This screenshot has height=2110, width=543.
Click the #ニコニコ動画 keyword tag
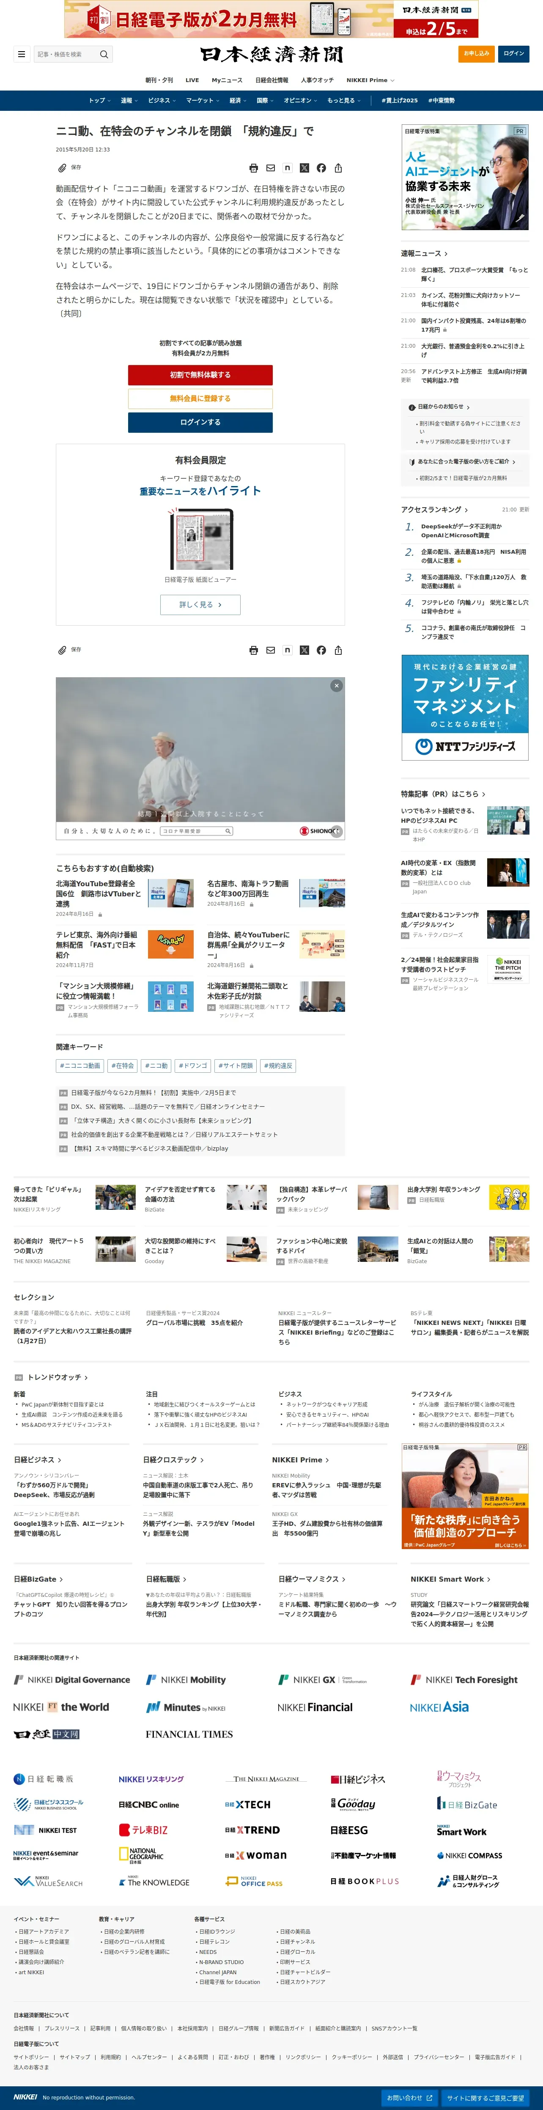click(x=80, y=1066)
